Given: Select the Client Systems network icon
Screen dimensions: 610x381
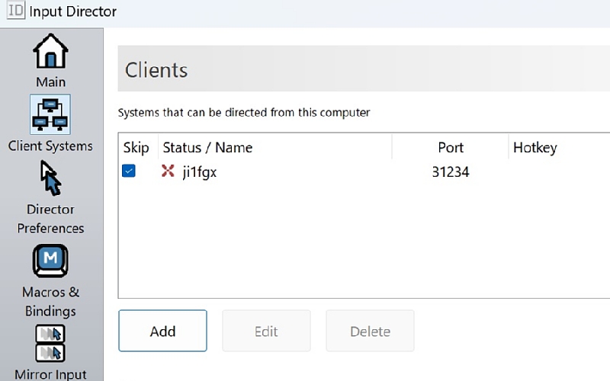Looking at the screenshot, I should click(50, 114).
